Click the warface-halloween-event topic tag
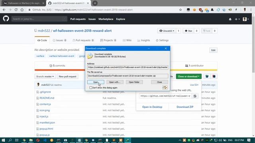 [x=62, y=56]
